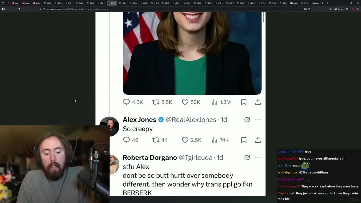Click Grok icon on Alex Jones' tweet

click(x=247, y=120)
